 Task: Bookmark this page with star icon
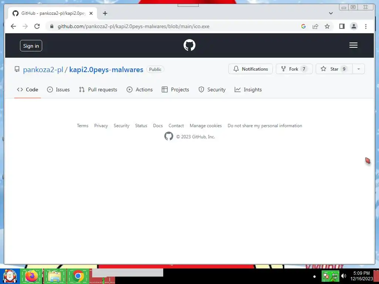pos(327,26)
